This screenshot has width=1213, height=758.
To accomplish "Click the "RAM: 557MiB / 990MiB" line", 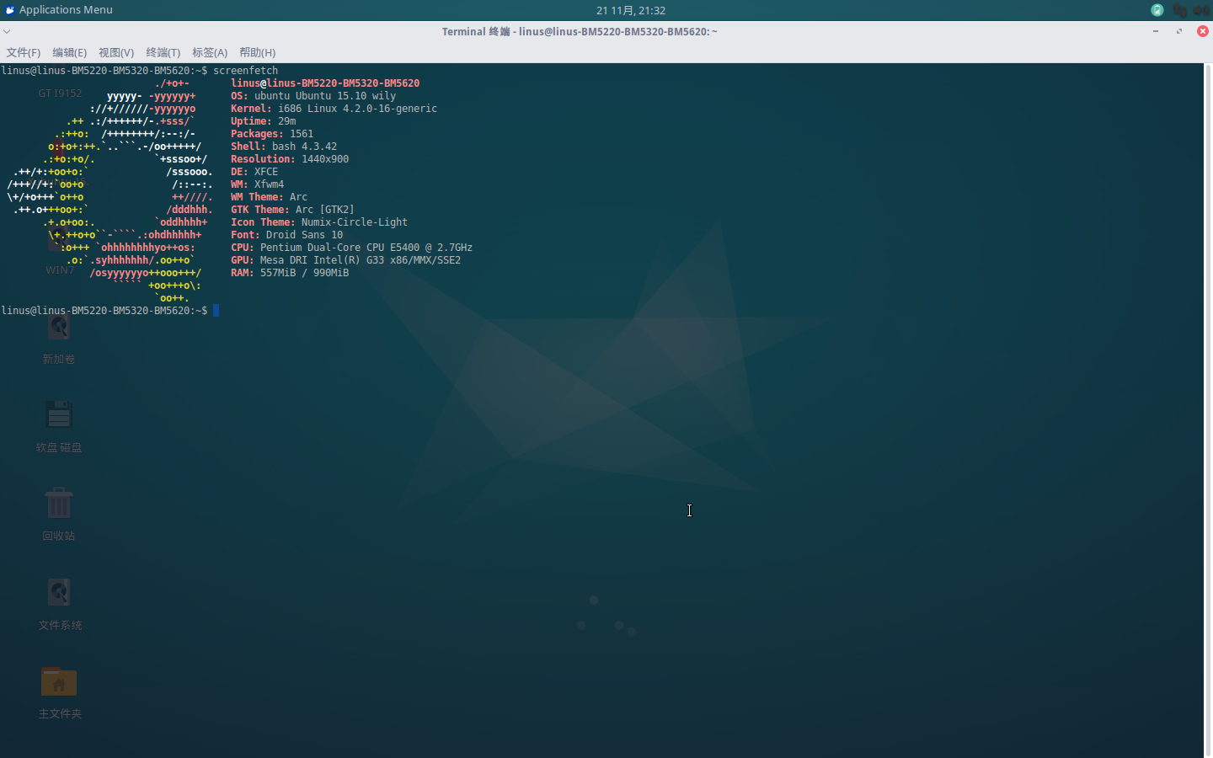I will coord(290,273).
